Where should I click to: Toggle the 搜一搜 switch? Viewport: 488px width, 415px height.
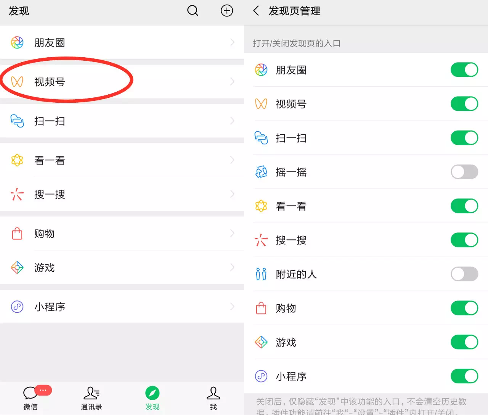464,240
